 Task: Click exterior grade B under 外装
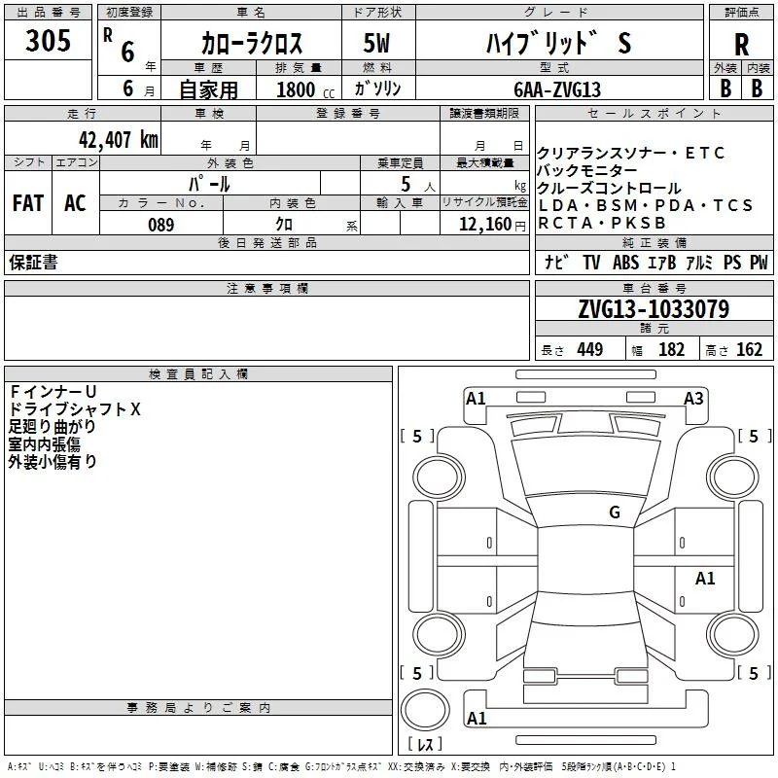click(x=725, y=88)
